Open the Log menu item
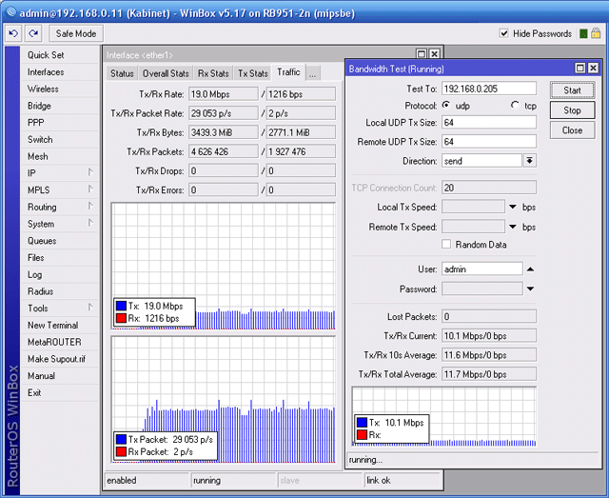This screenshot has height=498, width=609. 60,274
